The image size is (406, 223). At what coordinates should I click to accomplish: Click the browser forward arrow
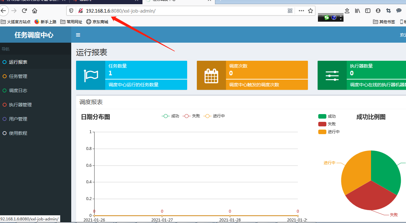(14, 11)
